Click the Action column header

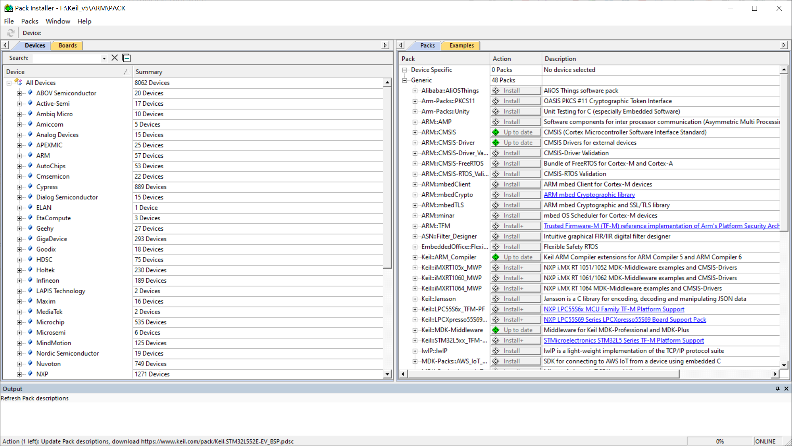tap(516, 59)
